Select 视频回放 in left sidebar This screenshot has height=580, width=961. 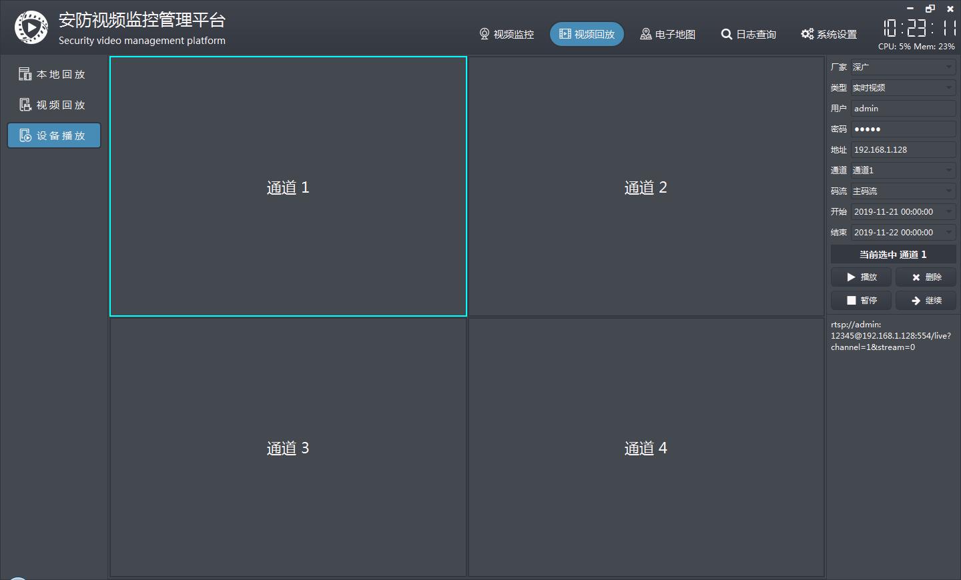(x=54, y=105)
